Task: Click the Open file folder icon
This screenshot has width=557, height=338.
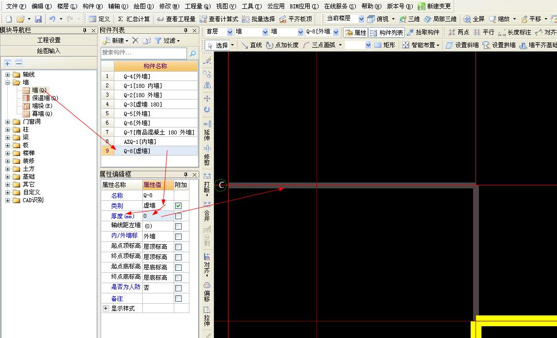Action: point(21,19)
